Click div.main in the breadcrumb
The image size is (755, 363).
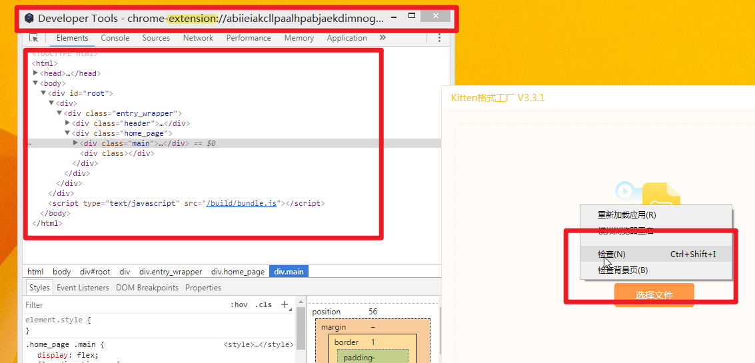pos(289,272)
